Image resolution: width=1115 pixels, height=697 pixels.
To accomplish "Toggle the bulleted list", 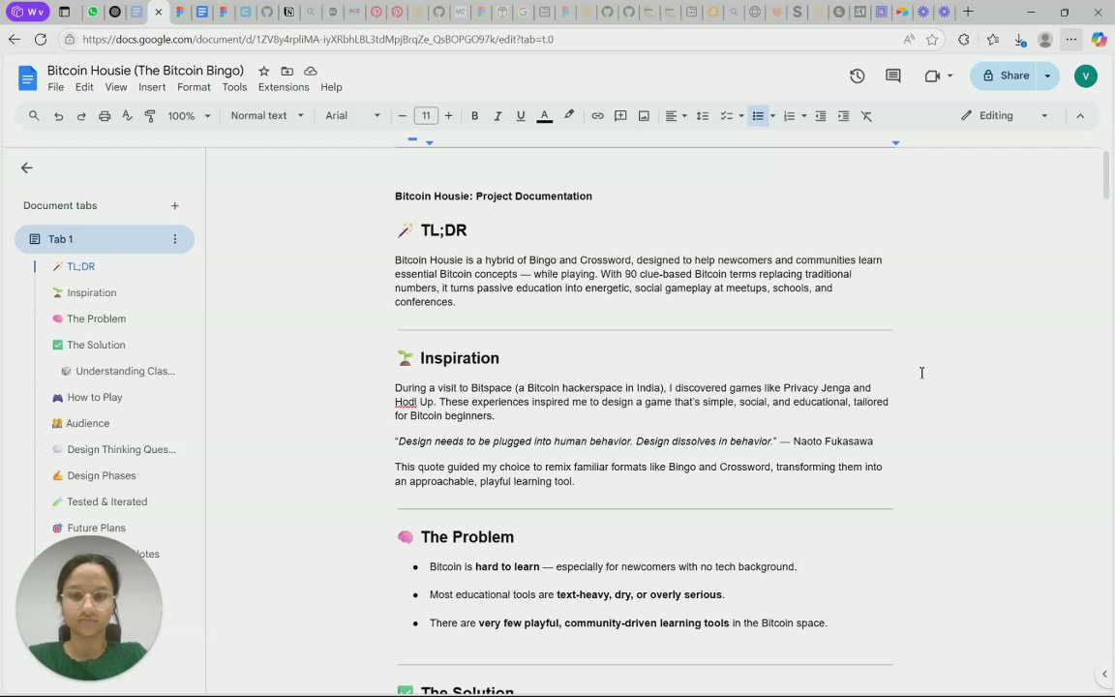I will pos(758,116).
